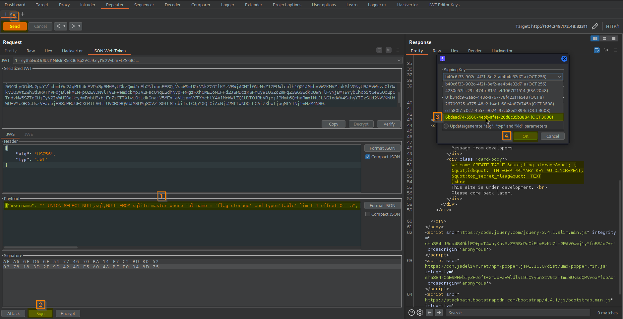Select HTTP/1 protocol indicator

click(612, 26)
